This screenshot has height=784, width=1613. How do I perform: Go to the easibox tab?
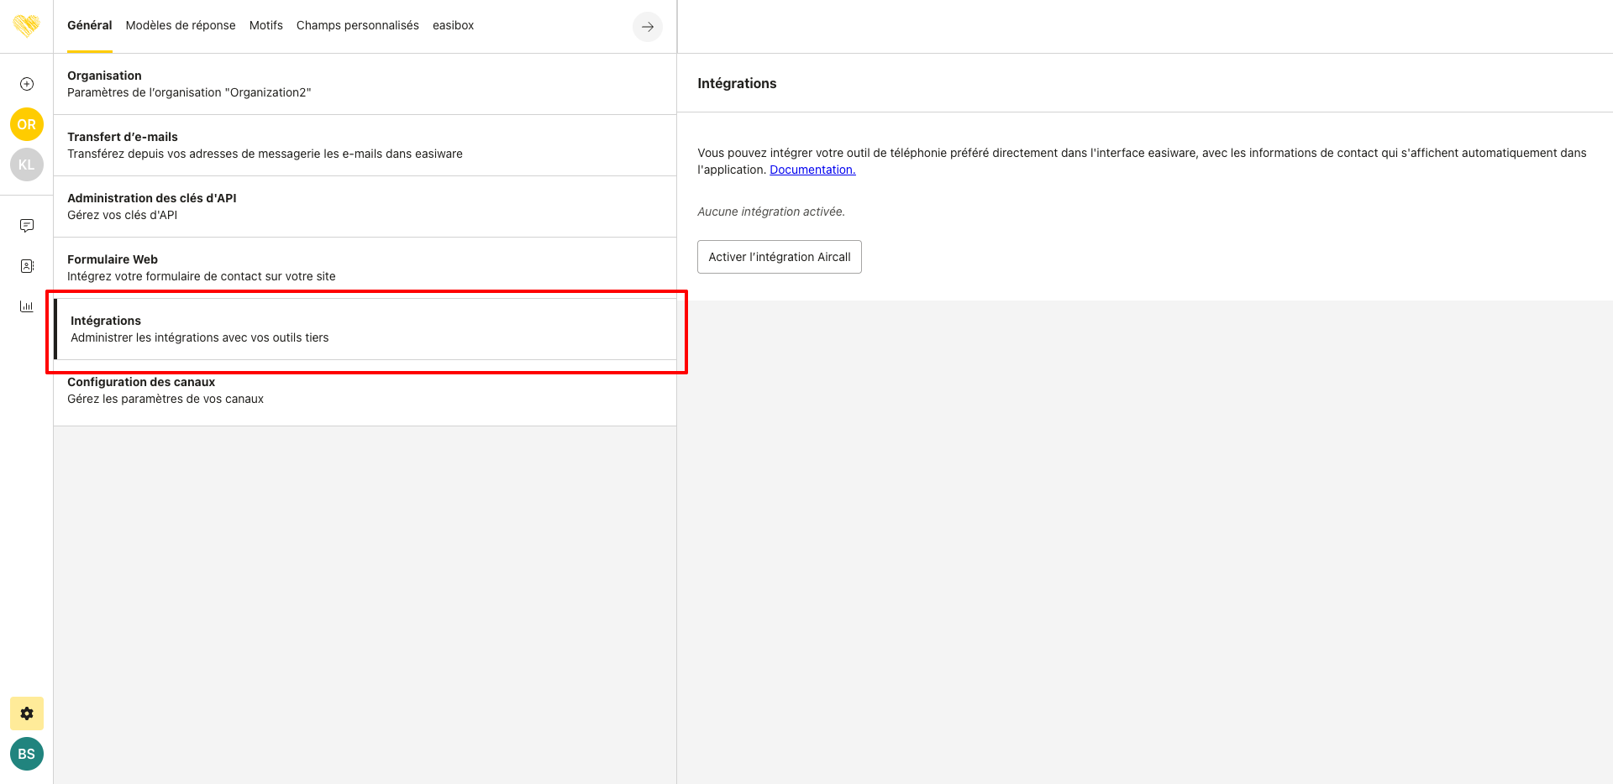tap(453, 25)
